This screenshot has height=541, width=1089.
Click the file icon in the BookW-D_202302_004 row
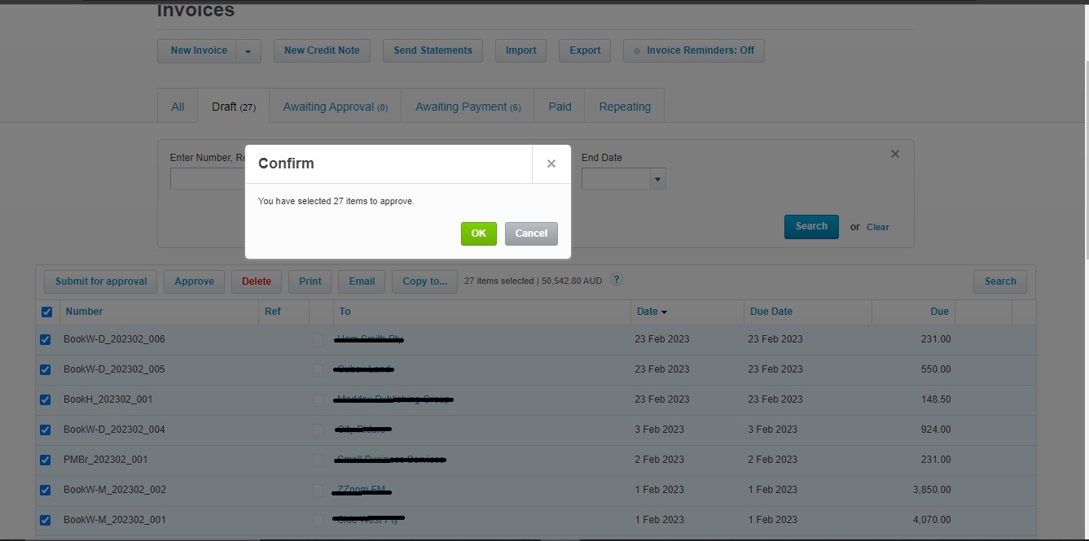318,430
